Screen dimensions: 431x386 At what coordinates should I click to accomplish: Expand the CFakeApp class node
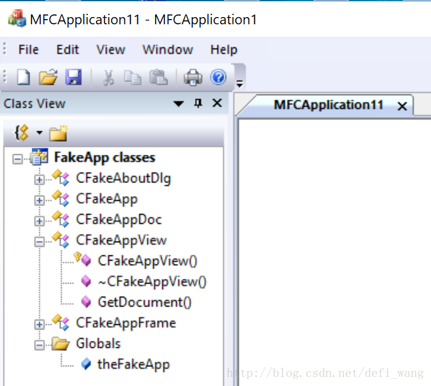click(39, 200)
